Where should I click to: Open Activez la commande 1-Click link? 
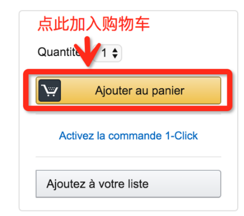click(129, 136)
